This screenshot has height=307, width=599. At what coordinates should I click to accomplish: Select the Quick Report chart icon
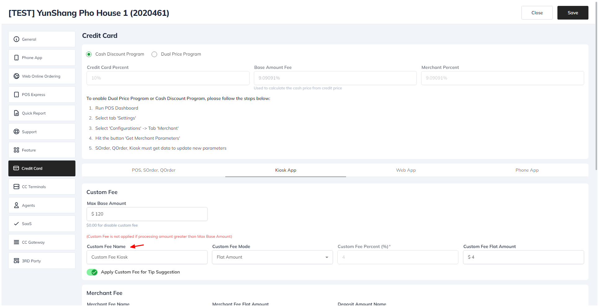(x=16, y=113)
